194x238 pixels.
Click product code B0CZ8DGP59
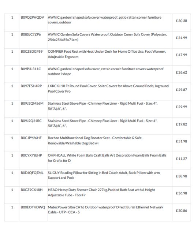tap(32, 52)
